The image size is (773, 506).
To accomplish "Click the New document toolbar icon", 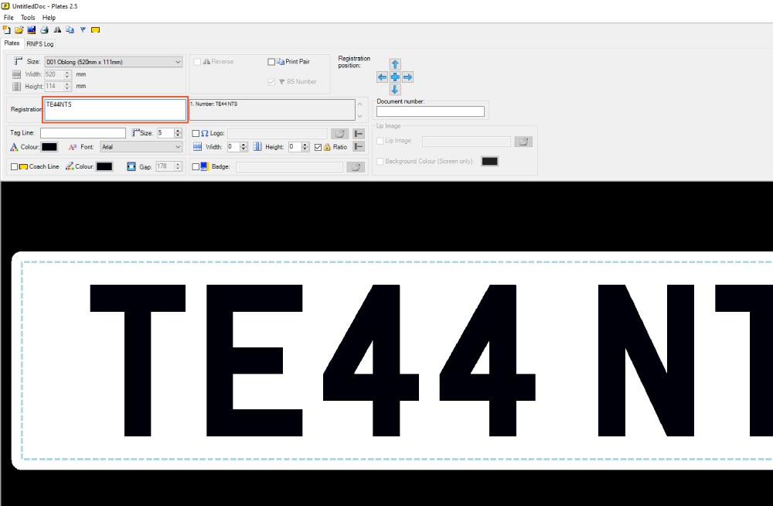I will 6,30.
